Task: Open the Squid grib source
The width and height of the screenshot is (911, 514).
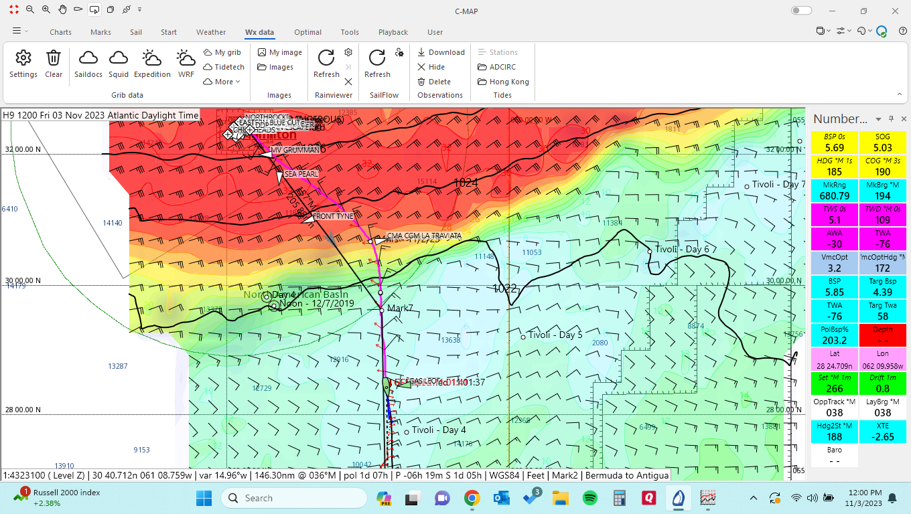Action: pos(119,59)
